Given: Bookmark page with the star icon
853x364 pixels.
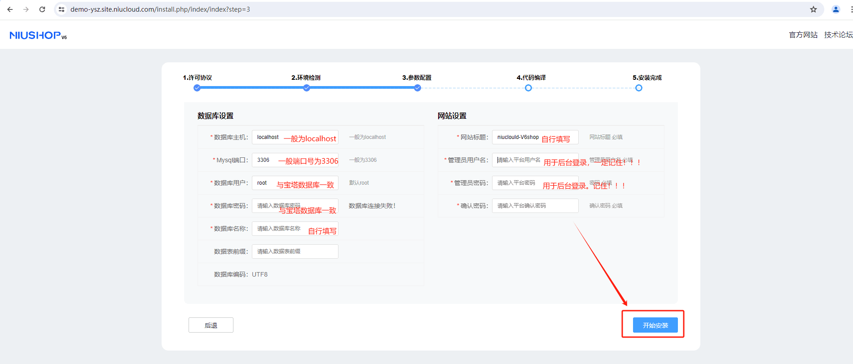Looking at the screenshot, I should [x=813, y=9].
